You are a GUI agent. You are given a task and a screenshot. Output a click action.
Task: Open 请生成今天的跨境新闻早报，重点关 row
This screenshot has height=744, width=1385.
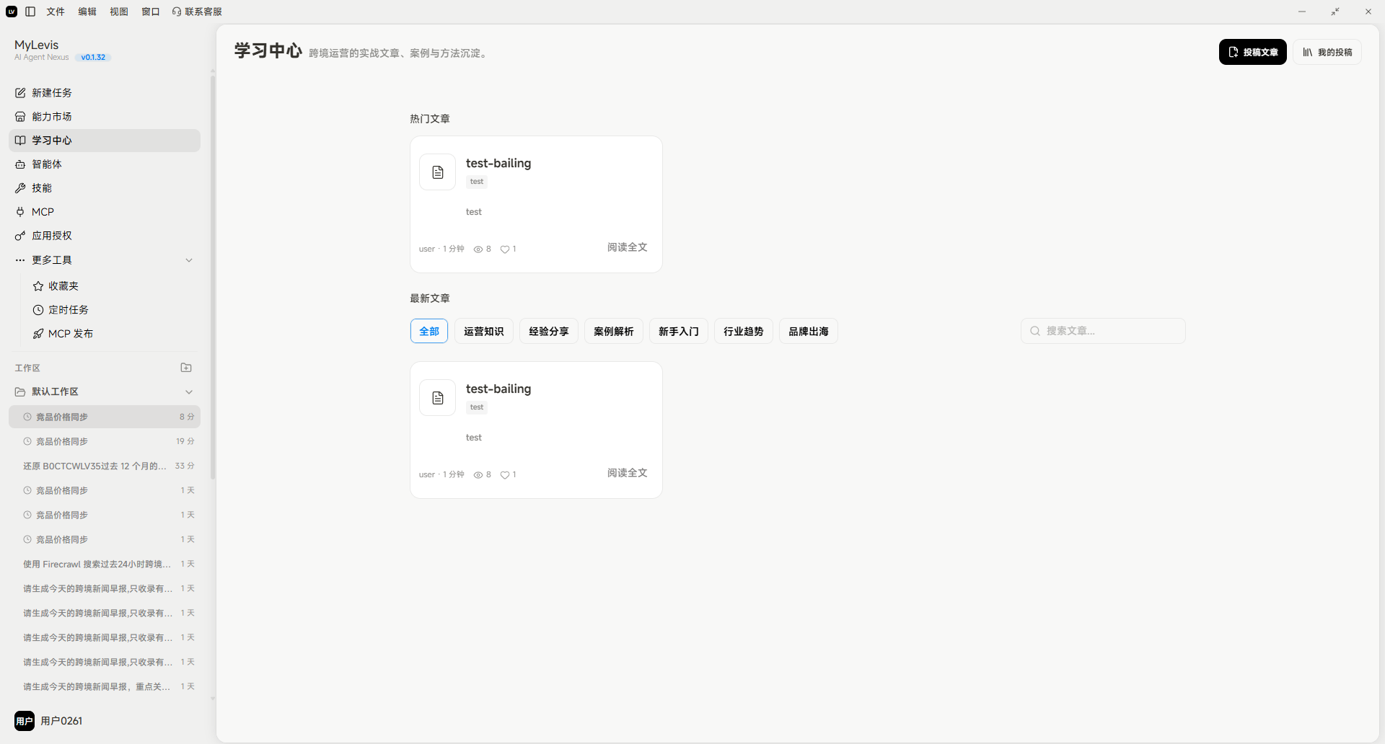[x=105, y=686]
